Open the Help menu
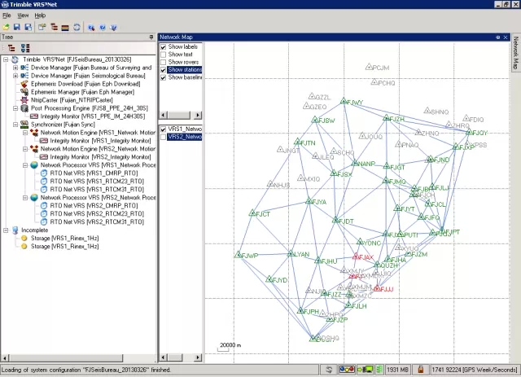Viewport: 521px width, 377px height. click(x=40, y=15)
